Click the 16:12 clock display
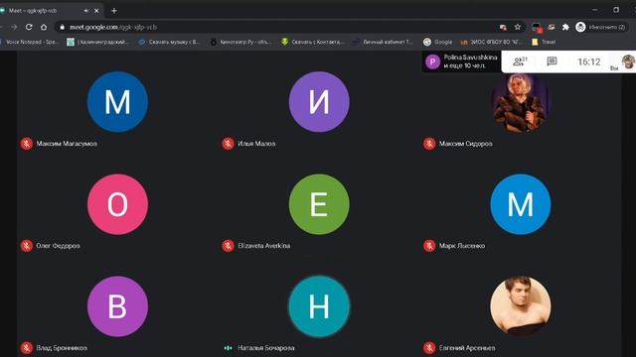Image resolution: width=636 pixels, height=357 pixels. point(589,61)
